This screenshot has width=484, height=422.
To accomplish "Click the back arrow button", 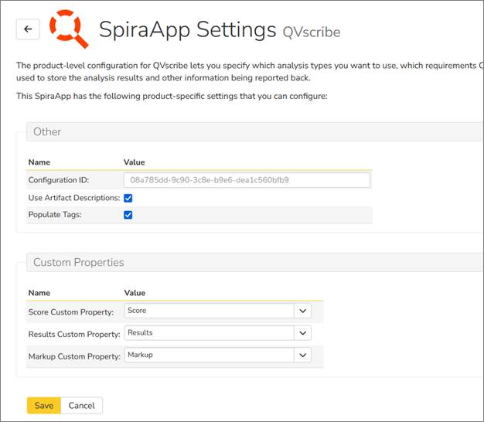I will tap(28, 29).
